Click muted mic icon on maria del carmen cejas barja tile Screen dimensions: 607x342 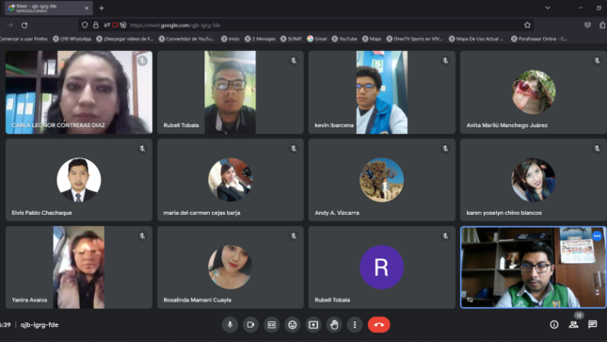click(x=294, y=148)
